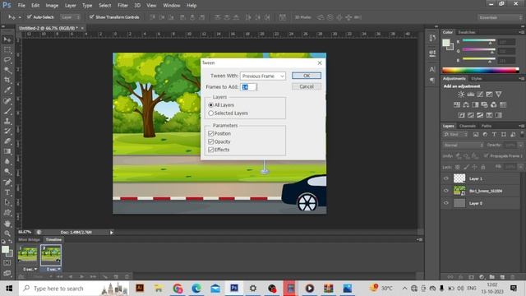Viewport: 526px width, 296px height.
Task: Select the Healing Brush tool
Action: point(7,100)
